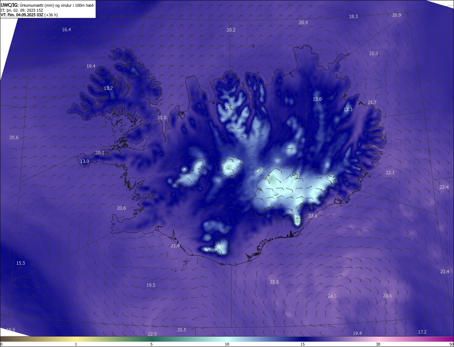Click the 12.3 value label
Viewport: 454px width, 347px height.
pyautogui.click(x=348, y=110)
